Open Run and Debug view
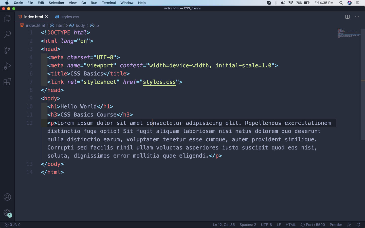The image size is (365, 228). pos(7,66)
